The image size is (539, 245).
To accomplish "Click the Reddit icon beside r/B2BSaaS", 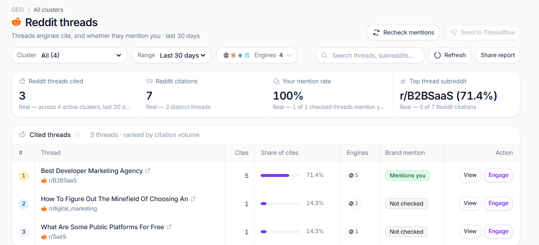I will coord(44,180).
